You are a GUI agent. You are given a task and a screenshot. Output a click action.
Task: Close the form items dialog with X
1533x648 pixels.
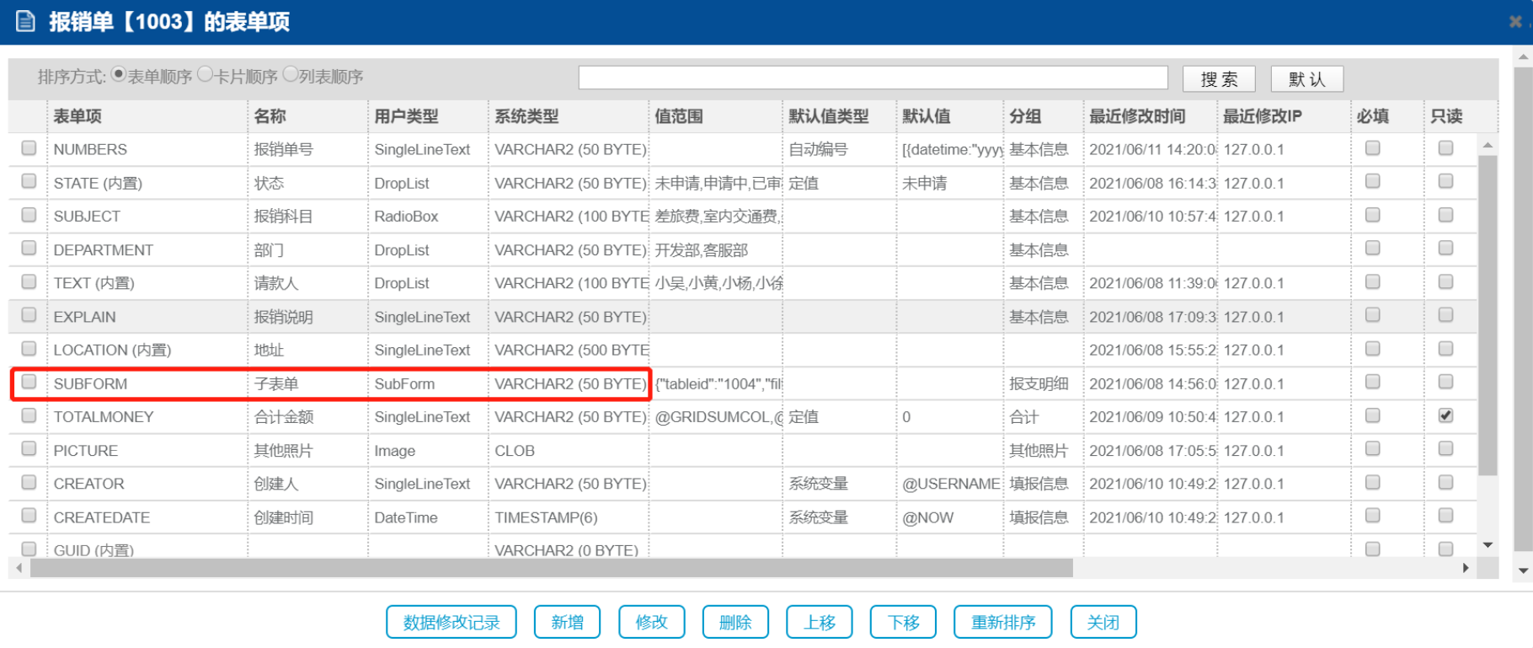pyautogui.click(x=1515, y=22)
